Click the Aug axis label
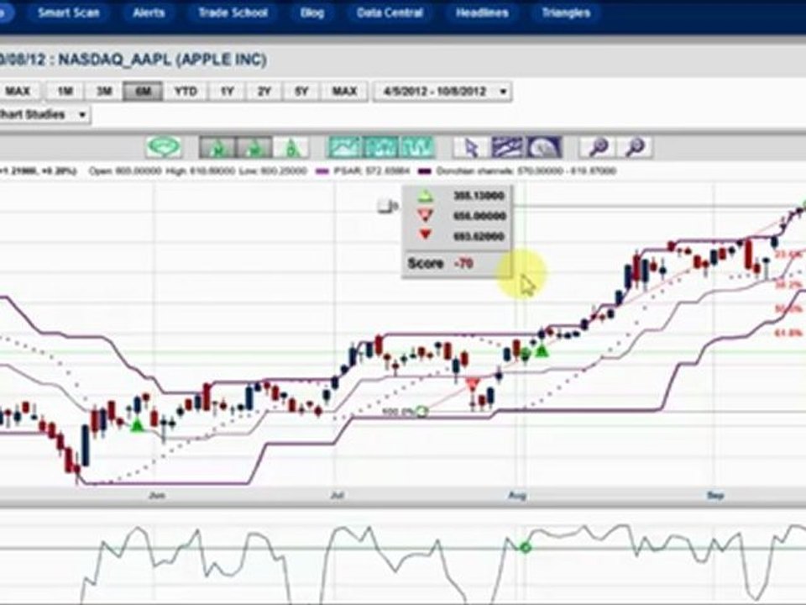 (517, 496)
